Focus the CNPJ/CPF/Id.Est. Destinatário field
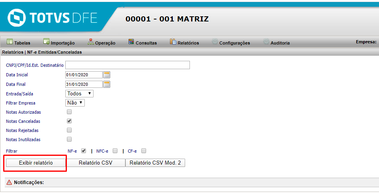This screenshot has width=379, height=194. [128, 65]
